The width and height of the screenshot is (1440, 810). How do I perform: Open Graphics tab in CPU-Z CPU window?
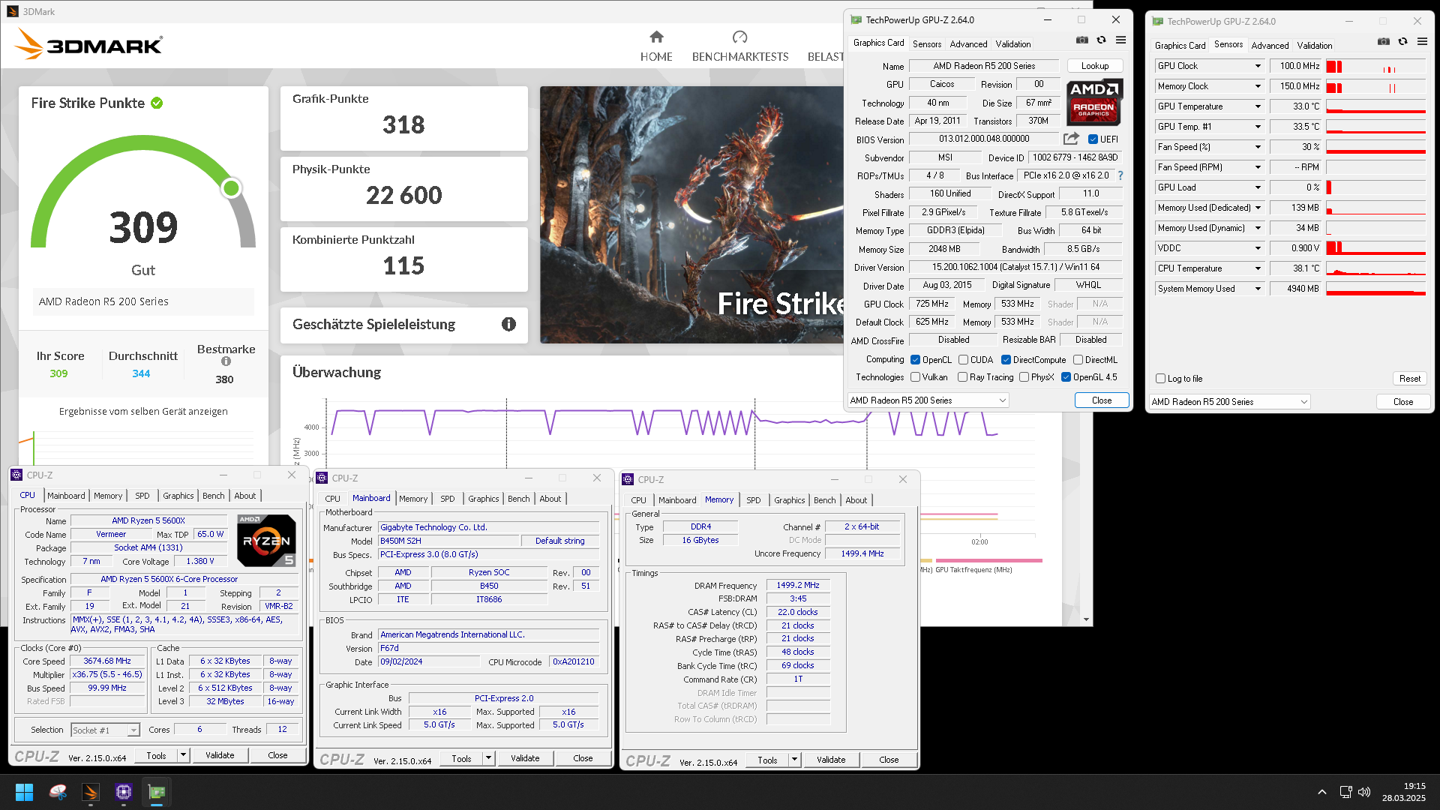(x=178, y=496)
